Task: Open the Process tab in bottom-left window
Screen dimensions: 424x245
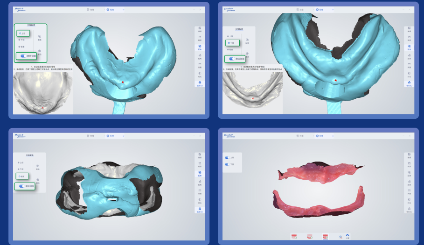Action: click(x=111, y=136)
